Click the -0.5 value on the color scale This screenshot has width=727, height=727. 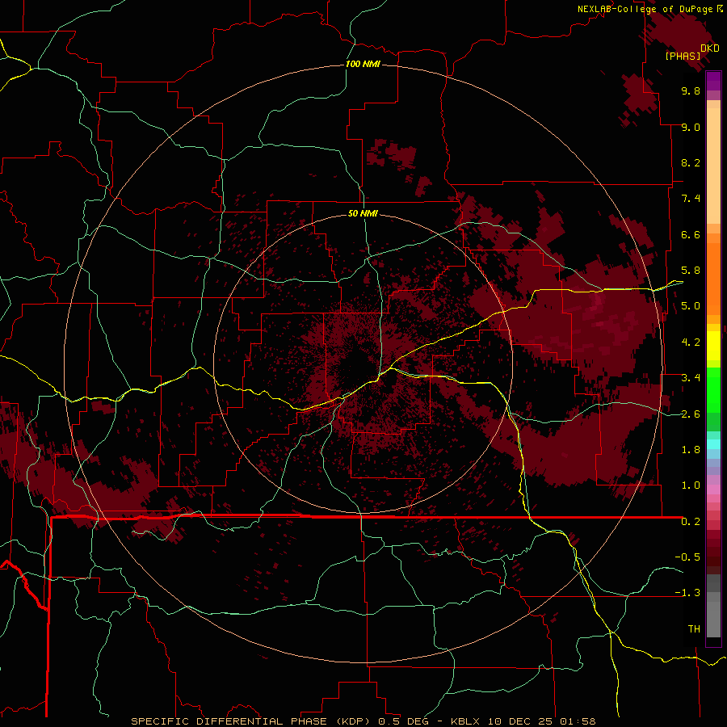(687, 557)
